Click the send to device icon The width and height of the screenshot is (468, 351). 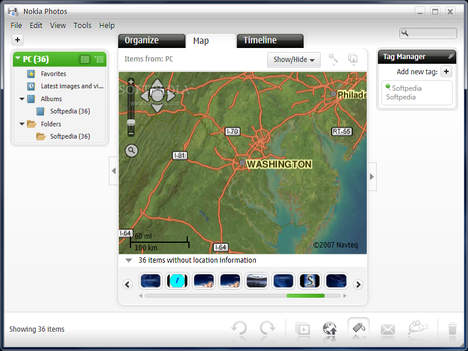click(418, 328)
